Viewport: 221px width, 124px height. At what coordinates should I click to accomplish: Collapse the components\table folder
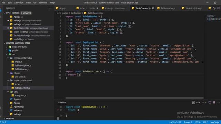pyautogui.click(x=8, y=58)
